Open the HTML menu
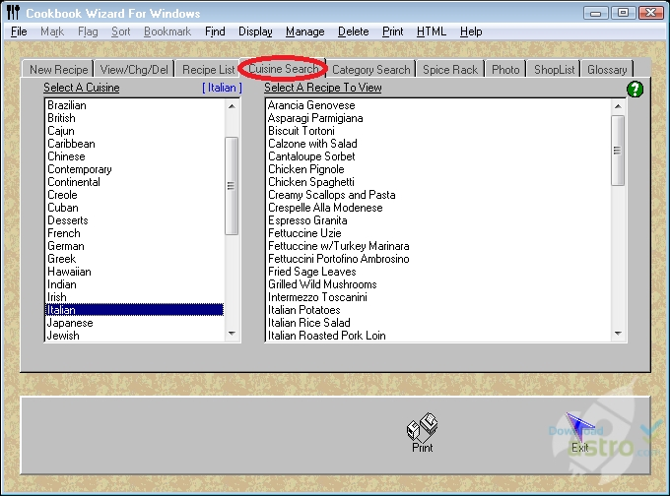Viewport: 670px width, 496px height. [x=432, y=31]
